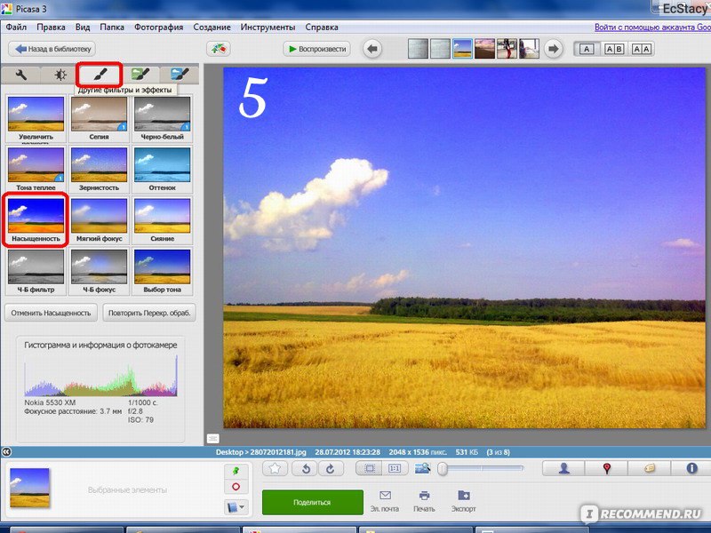The width and height of the screenshot is (711, 533).
Task: Go to next photo arrow
Action: tap(553, 49)
